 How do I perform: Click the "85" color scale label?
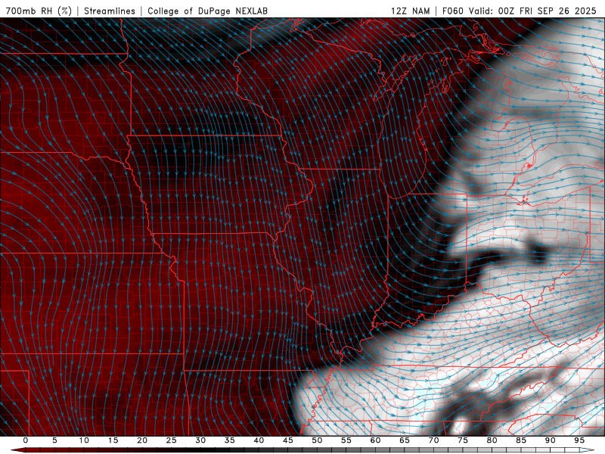click(521, 440)
